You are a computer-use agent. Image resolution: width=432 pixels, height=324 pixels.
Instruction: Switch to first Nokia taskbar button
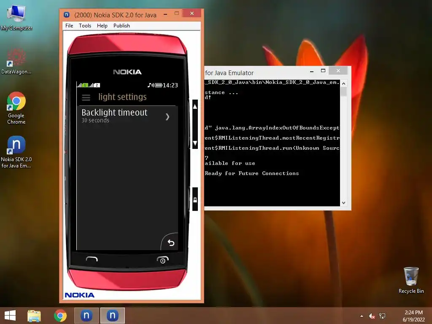pos(86,316)
